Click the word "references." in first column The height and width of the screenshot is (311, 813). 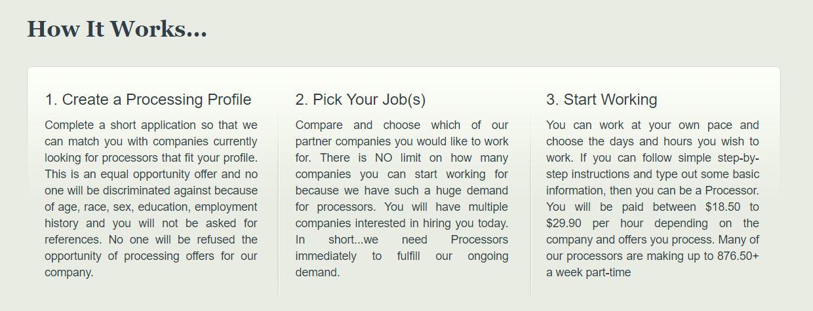(x=71, y=240)
